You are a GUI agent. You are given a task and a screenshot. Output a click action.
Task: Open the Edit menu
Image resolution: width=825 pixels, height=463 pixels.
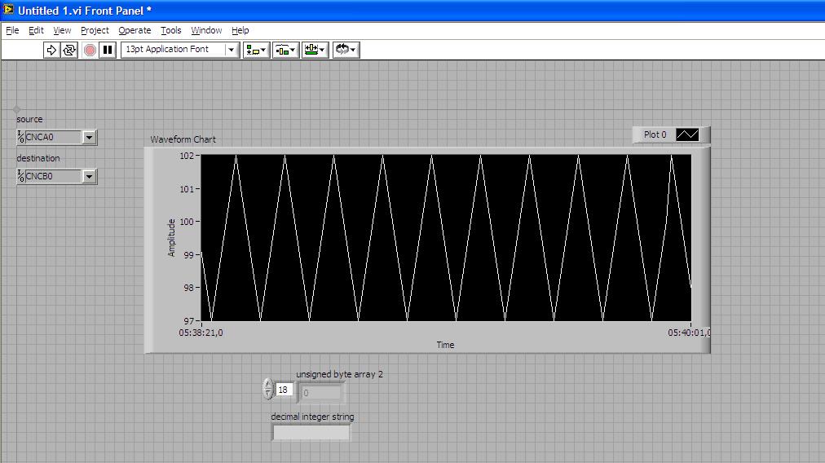(36, 30)
